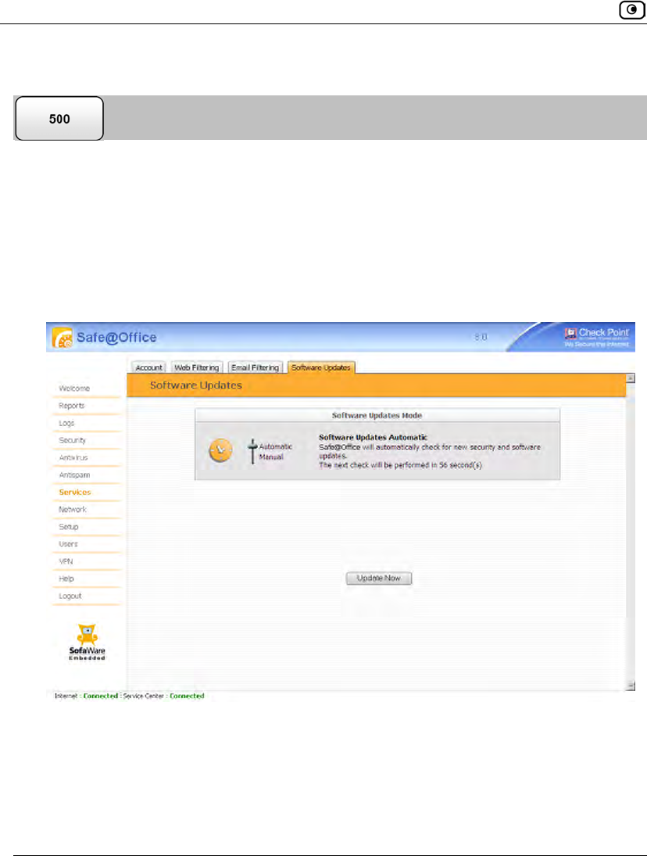Screen dimensions: 647x856
Task: Click the orange clock updates icon
Action: click(220, 450)
